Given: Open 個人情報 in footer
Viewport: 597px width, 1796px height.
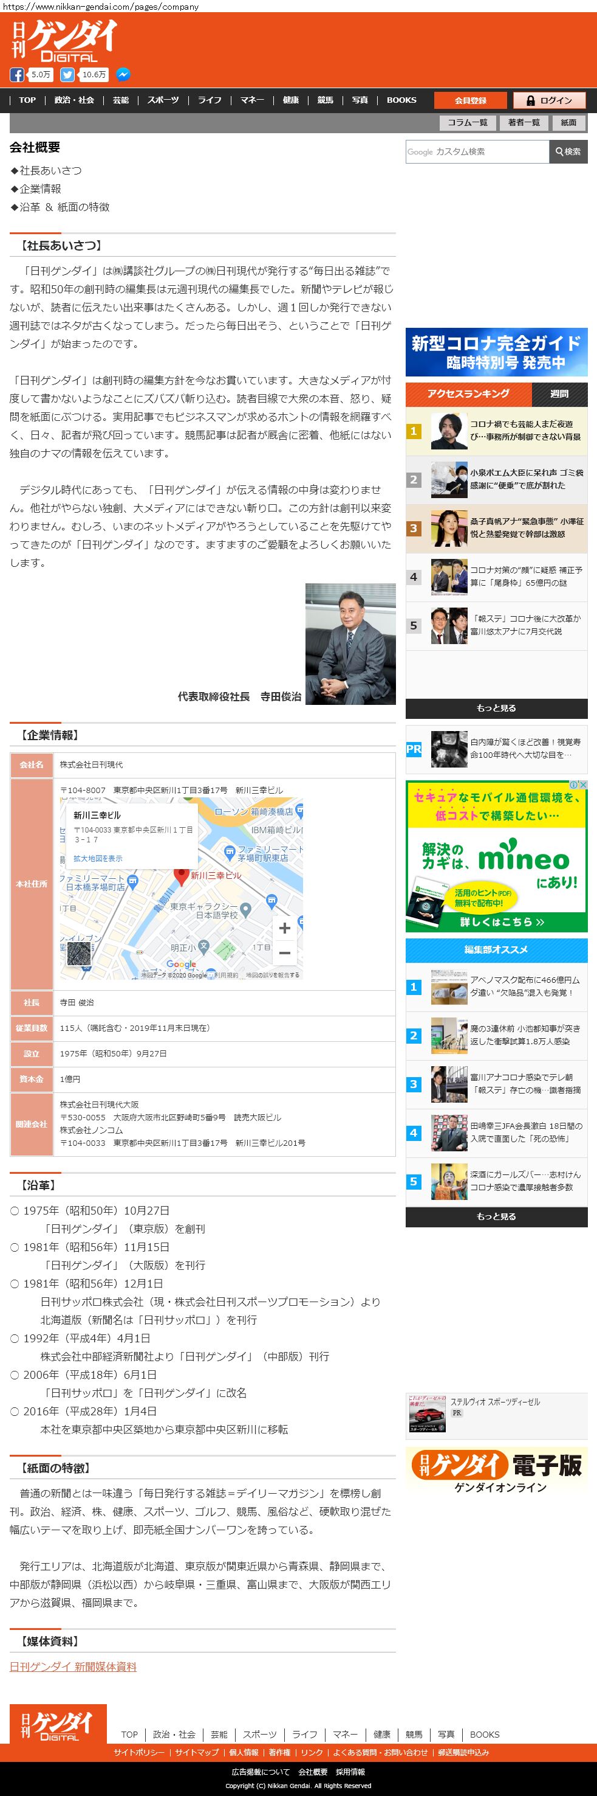Looking at the screenshot, I should coord(244,1752).
